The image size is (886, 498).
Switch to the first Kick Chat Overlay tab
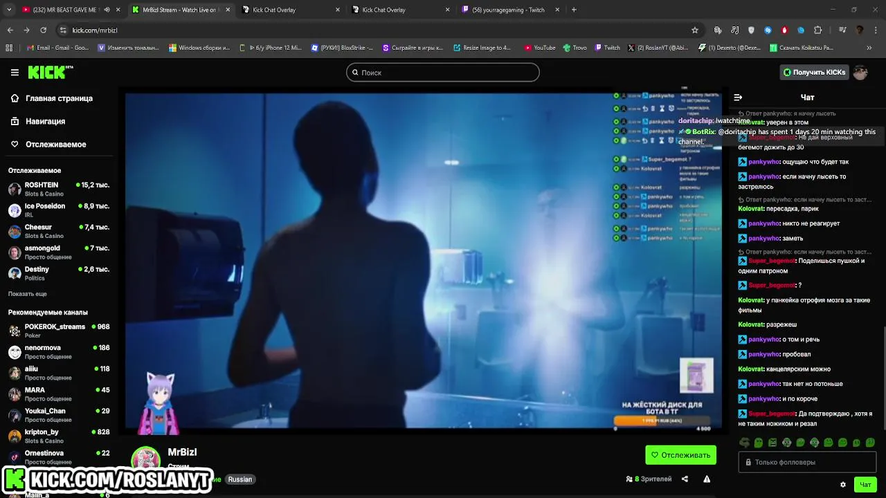(x=291, y=10)
